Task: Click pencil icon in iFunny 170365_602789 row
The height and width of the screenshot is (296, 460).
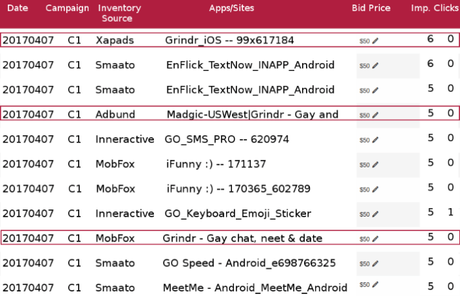Action: click(375, 189)
